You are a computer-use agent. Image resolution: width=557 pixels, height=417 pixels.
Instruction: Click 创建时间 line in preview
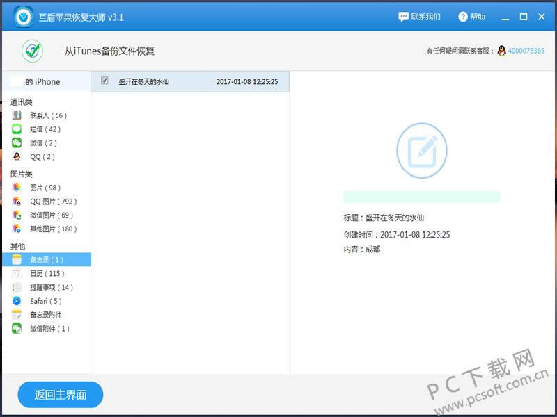pos(397,235)
